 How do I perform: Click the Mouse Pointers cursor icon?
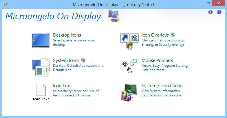click(129, 66)
